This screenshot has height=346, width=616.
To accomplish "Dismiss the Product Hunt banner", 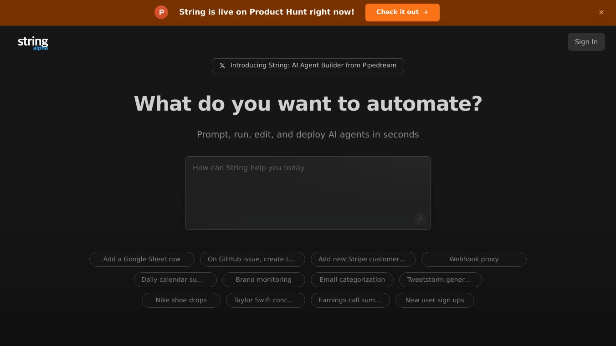I will click(601, 12).
